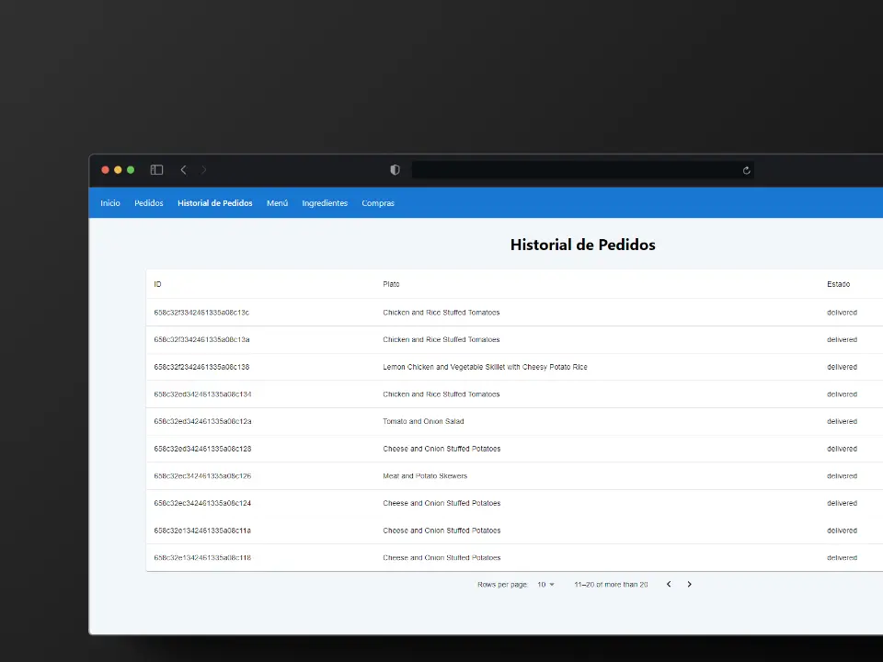The width and height of the screenshot is (883, 662).
Task: Click dish name in row c128
Action: (441, 450)
